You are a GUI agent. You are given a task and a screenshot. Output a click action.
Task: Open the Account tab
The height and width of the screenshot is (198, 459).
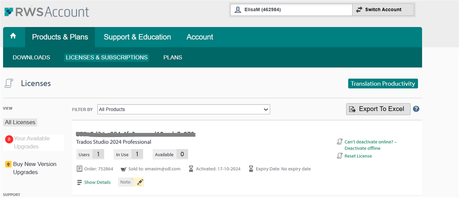click(x=200, y=37)
